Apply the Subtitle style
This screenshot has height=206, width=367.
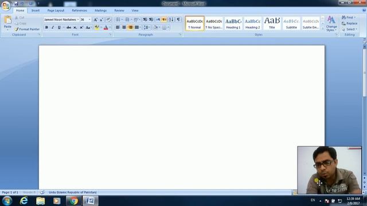pyautogui.click(x=291, y=23)
